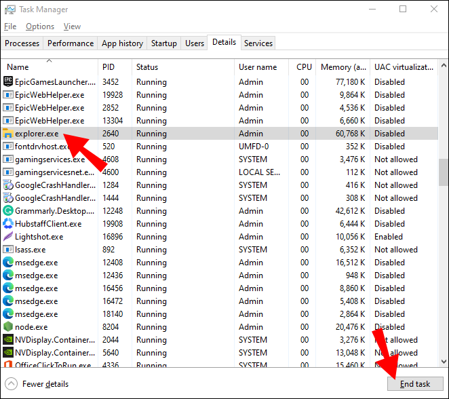
Task: Sort by the Memory column header
Action: click(x=343, y=67)
